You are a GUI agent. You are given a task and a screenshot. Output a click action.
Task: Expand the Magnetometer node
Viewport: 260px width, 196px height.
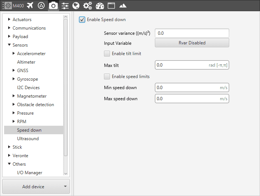(x=14, y=96)
